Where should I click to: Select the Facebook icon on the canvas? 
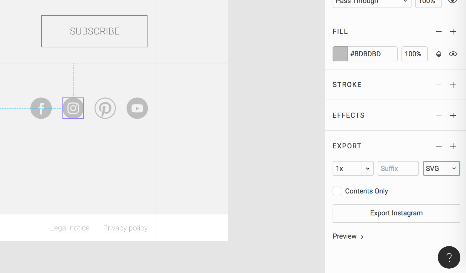tap(41, 108)
